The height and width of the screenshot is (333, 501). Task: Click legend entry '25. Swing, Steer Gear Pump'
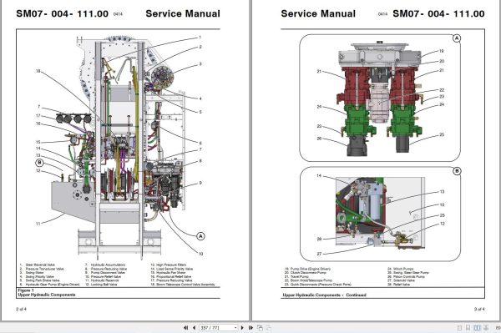[408, 273]
